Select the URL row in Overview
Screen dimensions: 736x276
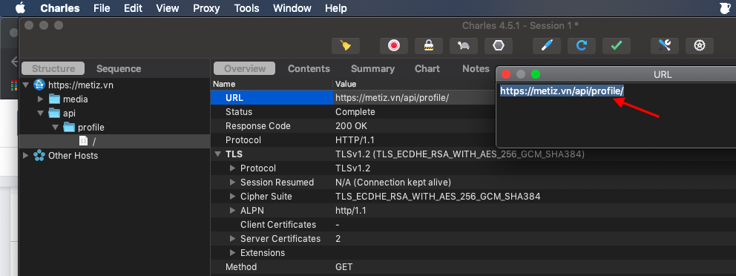point(353,98)
